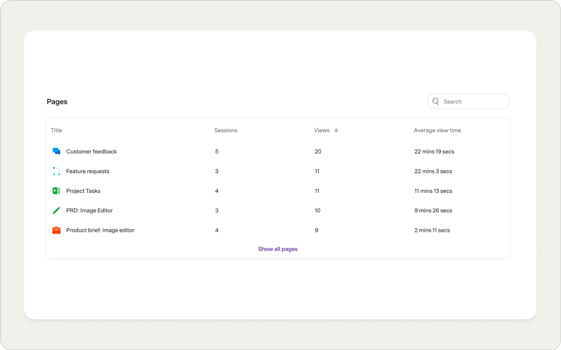
Task: Click Views value 9 for Product brief
Action: [x=316, y=230]
